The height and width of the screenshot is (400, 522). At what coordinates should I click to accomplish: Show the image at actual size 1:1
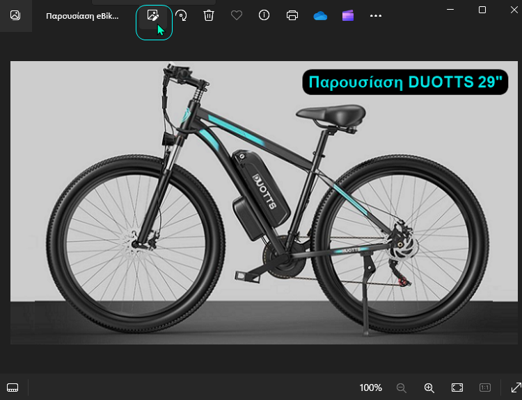click(x=485, y=387)
